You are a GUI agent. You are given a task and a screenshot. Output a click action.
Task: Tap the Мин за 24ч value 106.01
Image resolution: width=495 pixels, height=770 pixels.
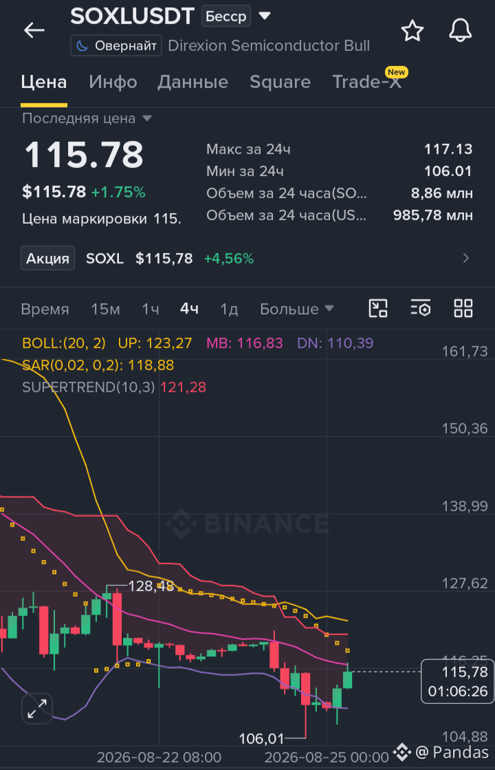(448, 171)
